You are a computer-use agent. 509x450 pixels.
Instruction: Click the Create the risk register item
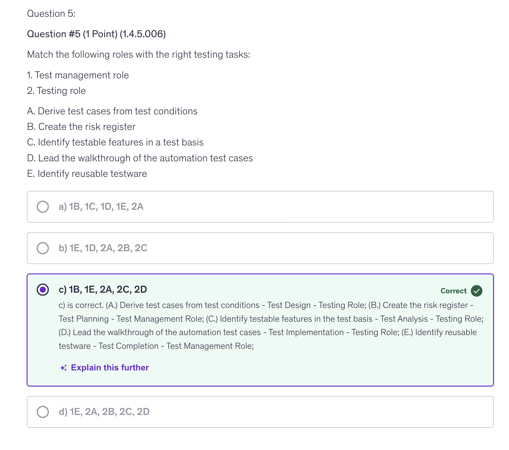[81, 127]
